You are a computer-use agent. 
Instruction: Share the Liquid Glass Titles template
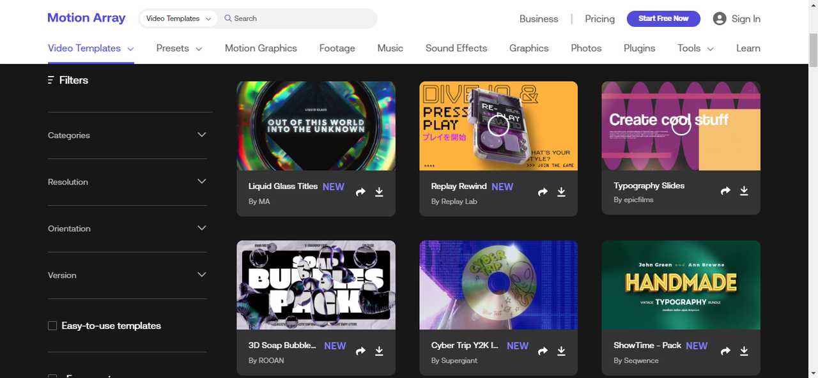tap(360, 192)
